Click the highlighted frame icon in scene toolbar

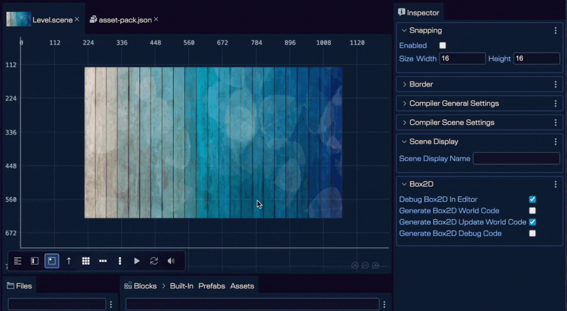click(52, 261)
